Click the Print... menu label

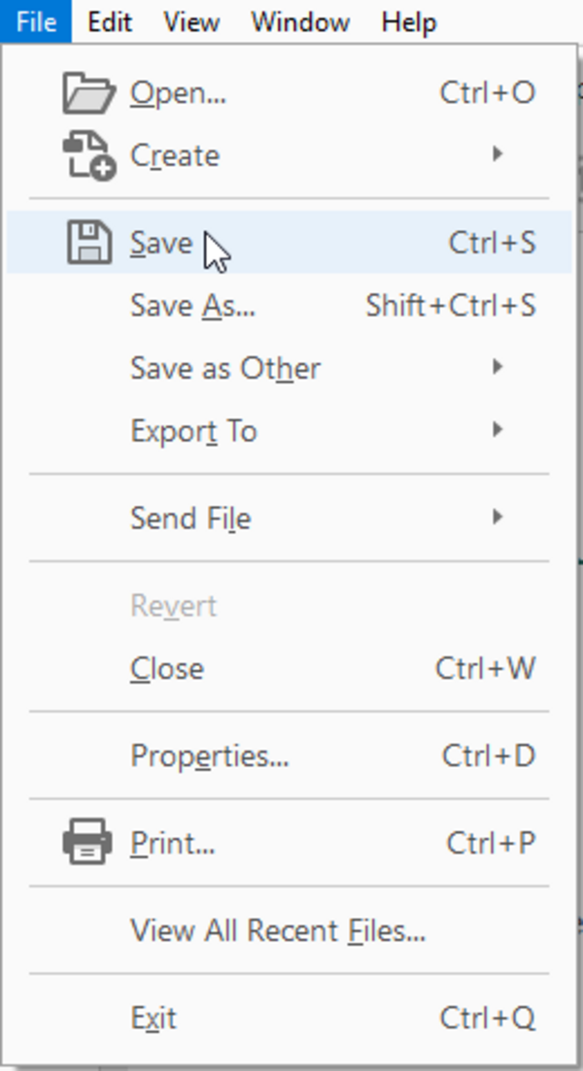point(172,844)
